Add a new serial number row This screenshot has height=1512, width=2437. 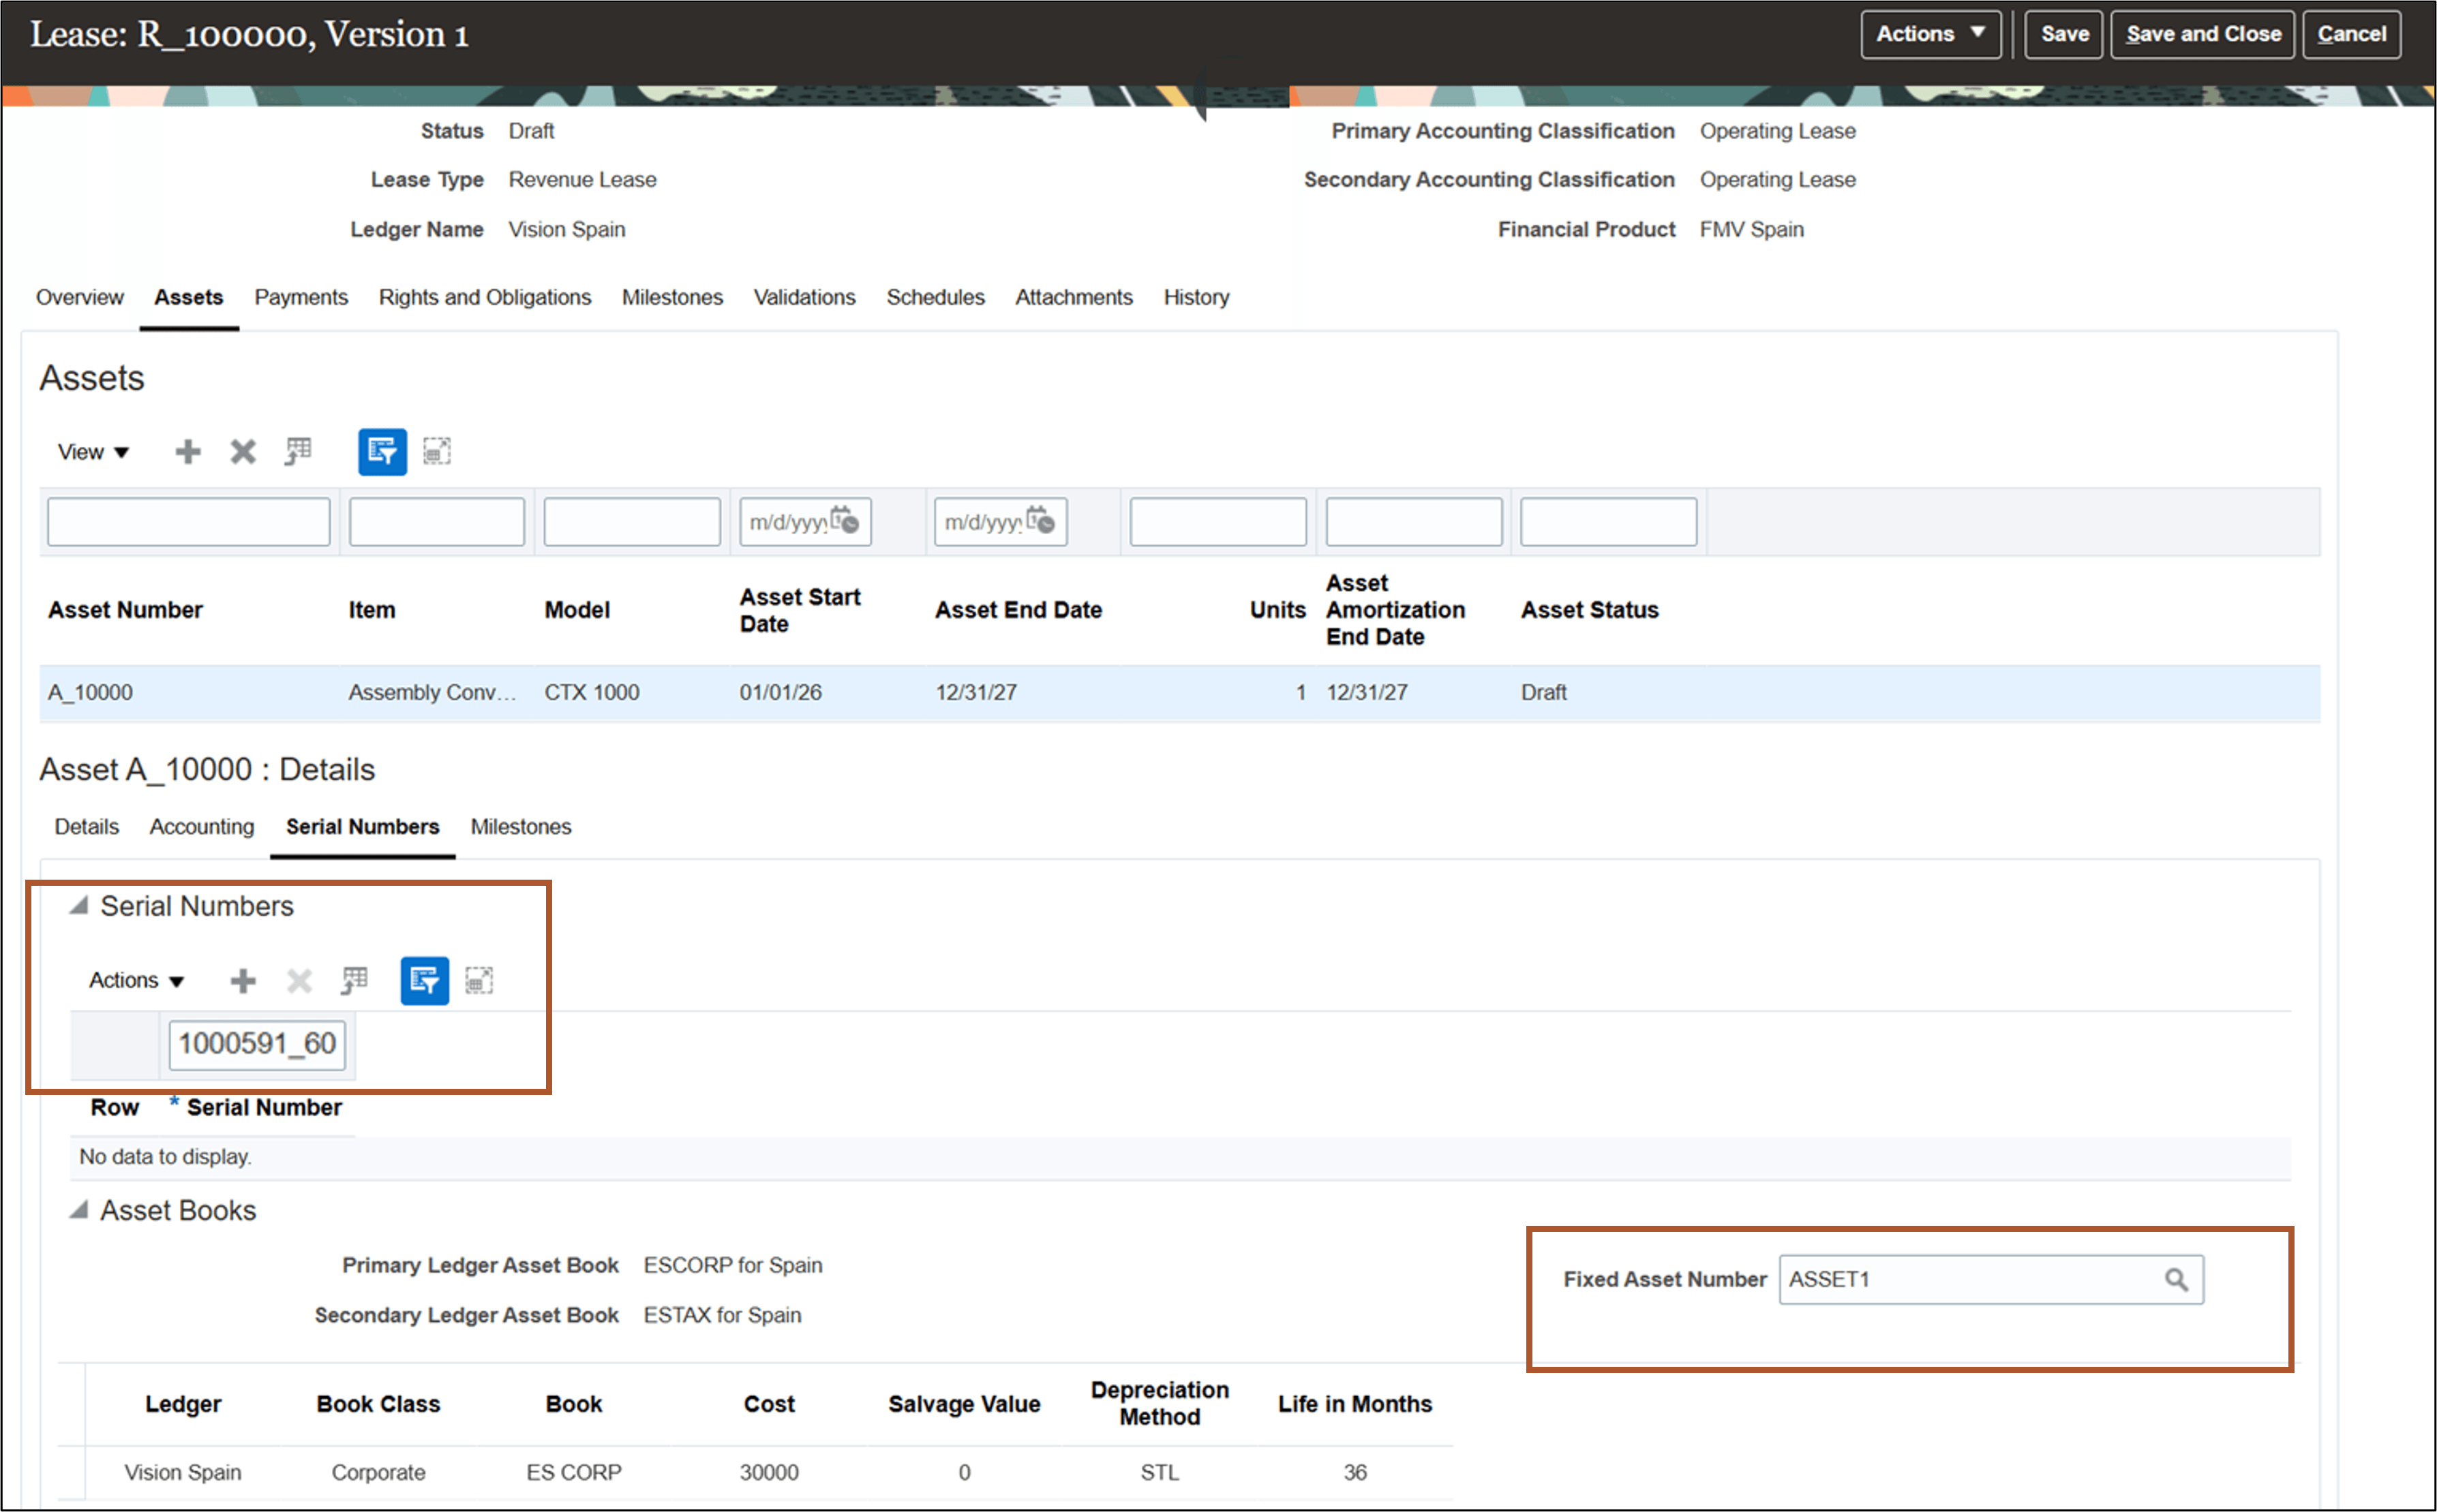(x=242, y=980)
